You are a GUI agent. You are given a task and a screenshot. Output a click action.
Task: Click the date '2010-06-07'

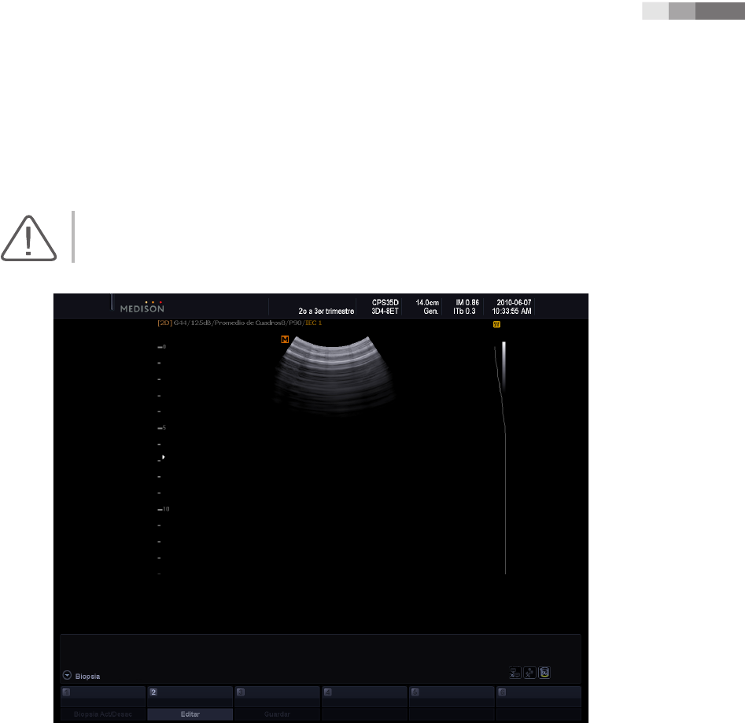tap(514, 303)
